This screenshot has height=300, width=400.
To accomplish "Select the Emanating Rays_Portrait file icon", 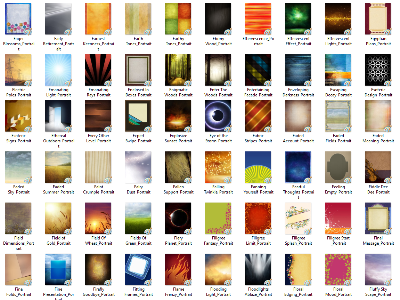I will pos(98,70).
